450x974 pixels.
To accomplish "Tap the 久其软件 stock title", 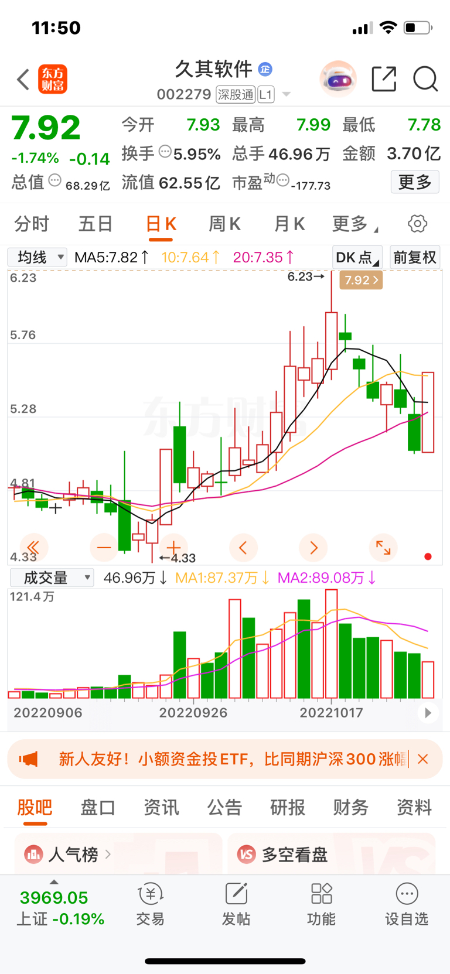I will click(x=213, y=69).
